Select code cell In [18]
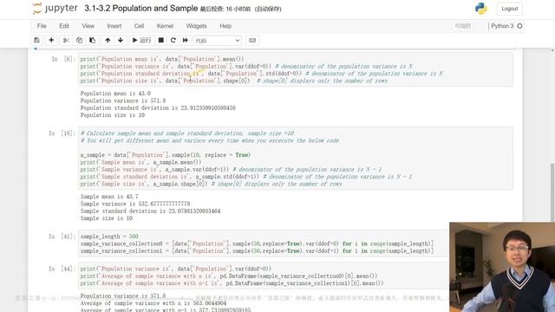The image size is (555, 312). (296, 159)
